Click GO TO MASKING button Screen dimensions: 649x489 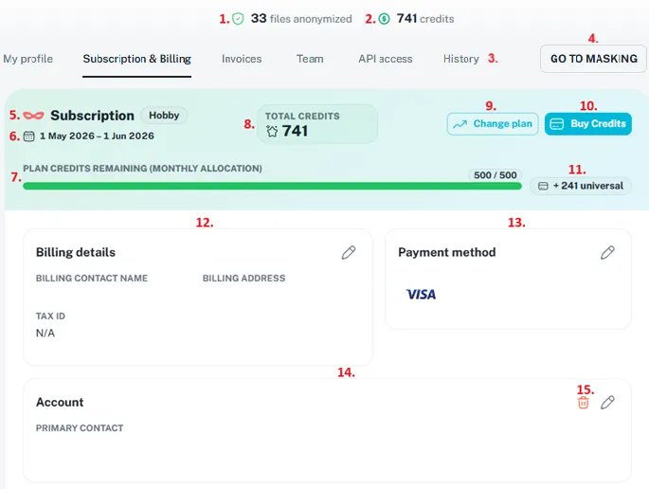coord(593,59)
